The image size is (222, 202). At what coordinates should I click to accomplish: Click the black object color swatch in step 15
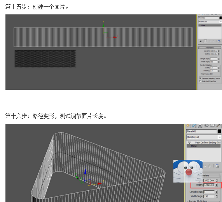[x=220, y=18]
